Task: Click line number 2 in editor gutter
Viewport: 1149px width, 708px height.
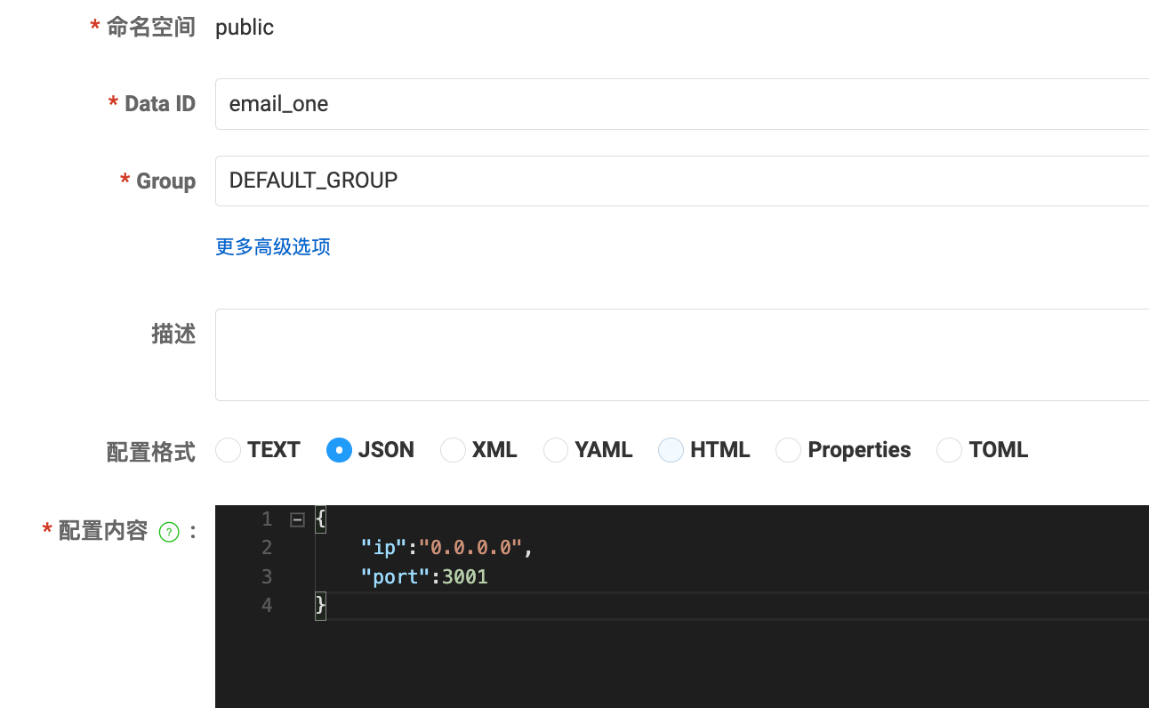Action: pyautogui.click(x=267, y=548)
